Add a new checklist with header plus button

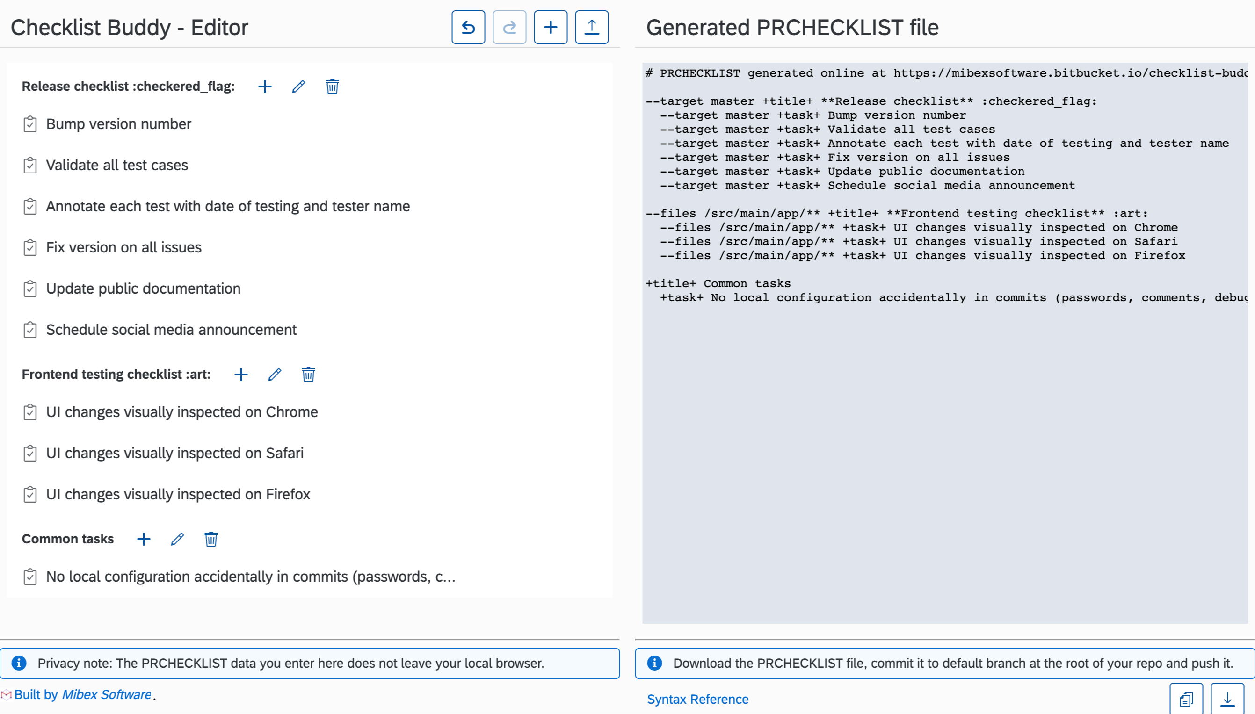(550, 28)
